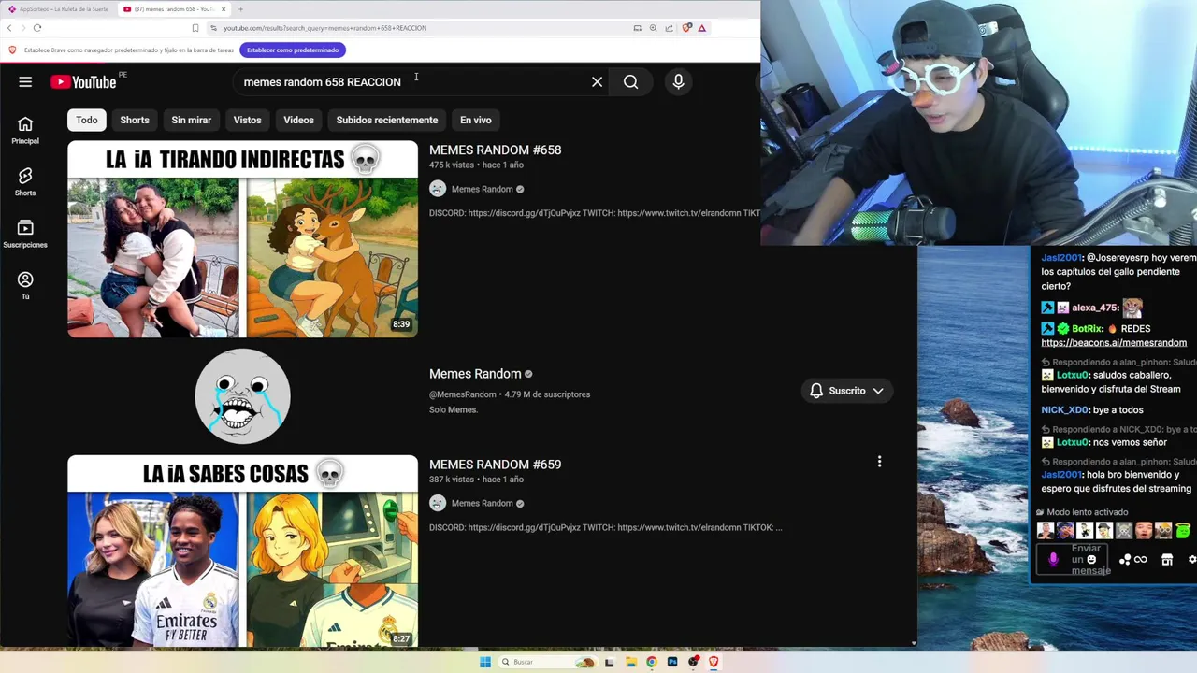Click the Brave Shields lion icon

click(686, 28)
